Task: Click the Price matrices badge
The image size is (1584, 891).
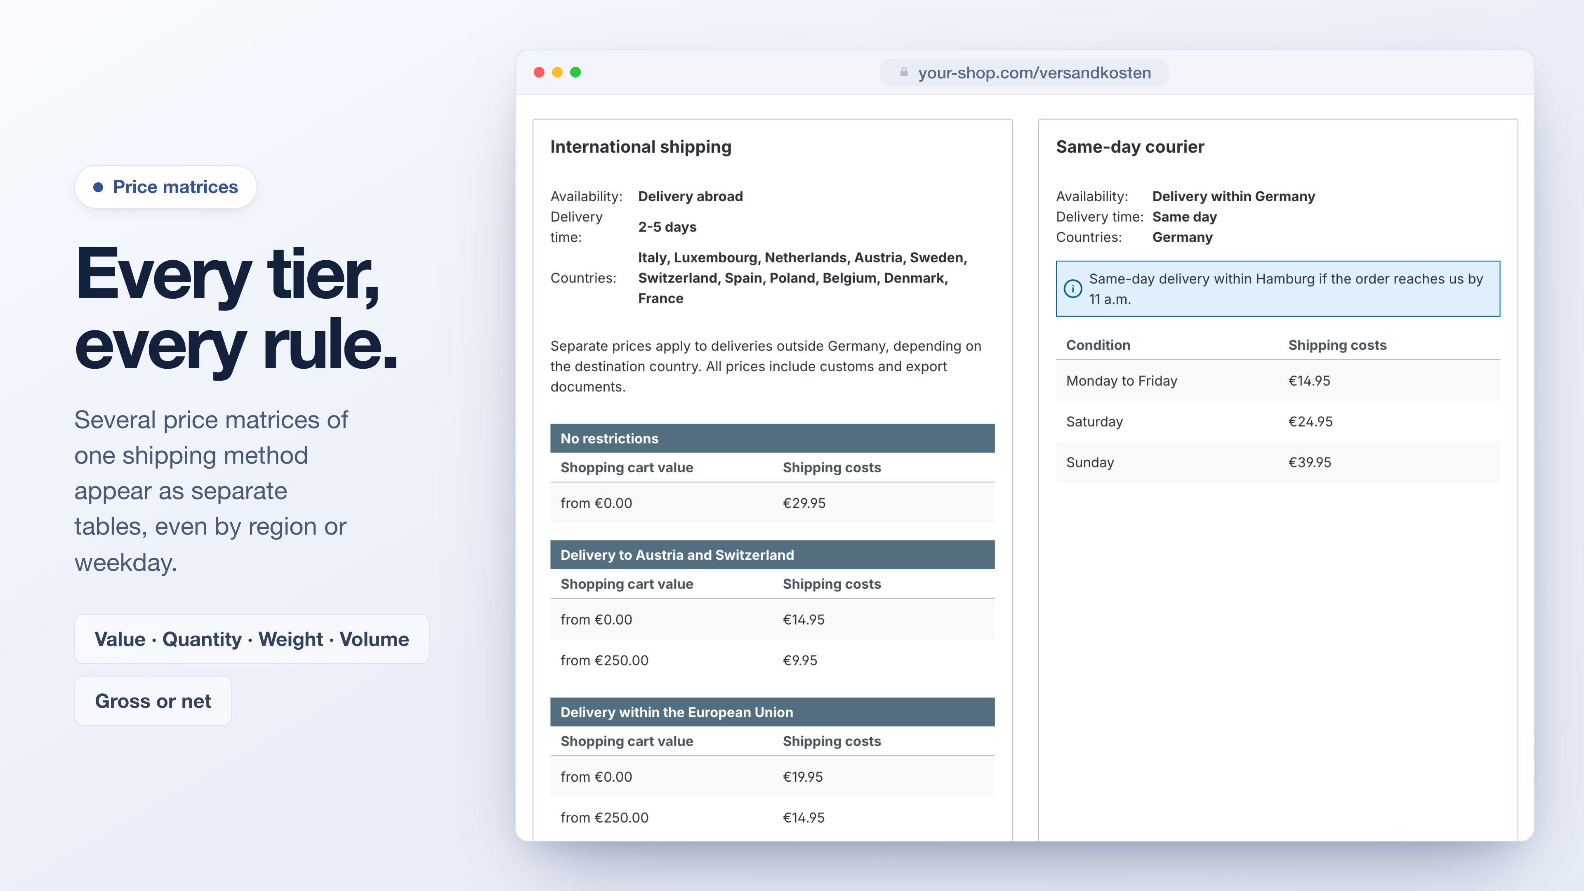Action: (165, 187)
